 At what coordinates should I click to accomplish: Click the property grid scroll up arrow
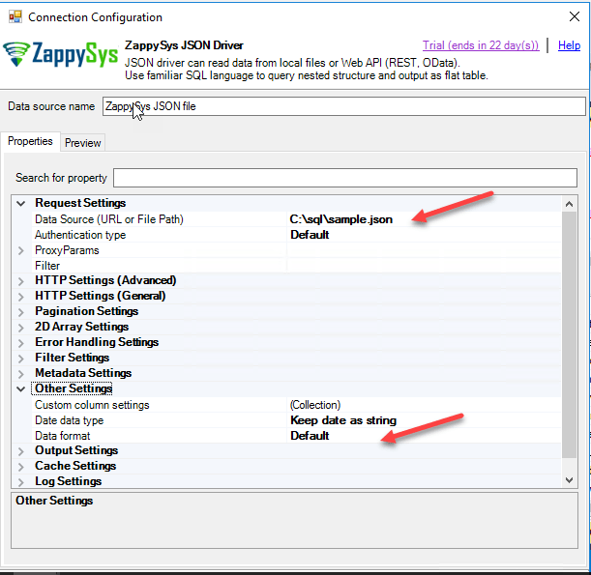pyautogui.click(x=569, y=204)
